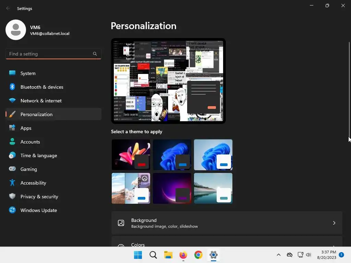Click the Time & language clock icon
The height and width of the screenshot is (263, 351).
12,155
